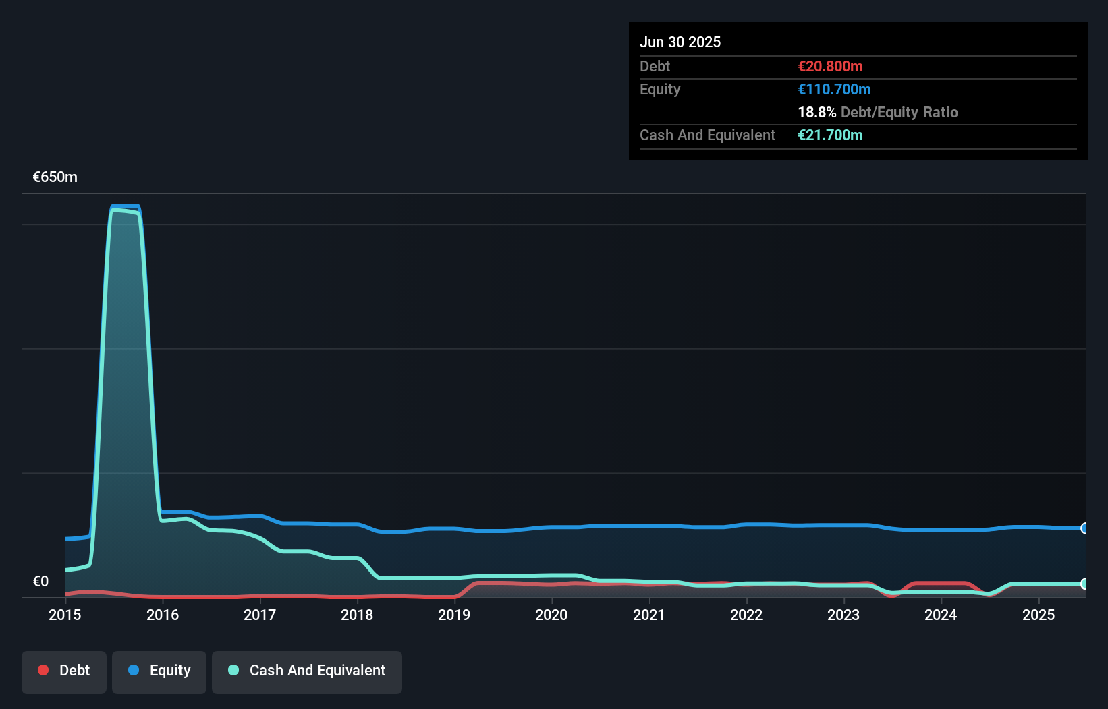Click the 2016 label on the x-axis
This screenshot has width=1108, height=709.
[163, 615]
